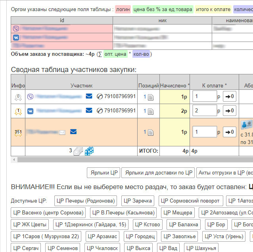Image resolution: width=253 pixels, height=252 pixels.
Task: Click horizontal scrollbar left arrow
Action: click(14, 160)
